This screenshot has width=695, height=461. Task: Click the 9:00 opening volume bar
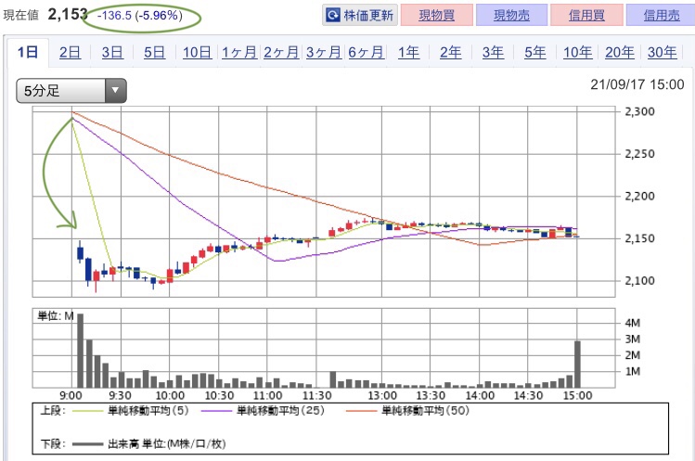tap(80, 351)
